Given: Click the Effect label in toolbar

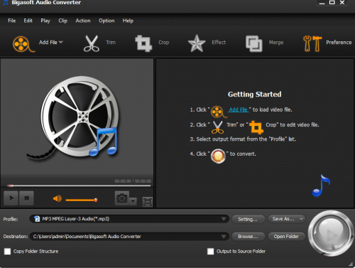Looking at the screenshot, I should pyautogui.click(x=219, y=43).
